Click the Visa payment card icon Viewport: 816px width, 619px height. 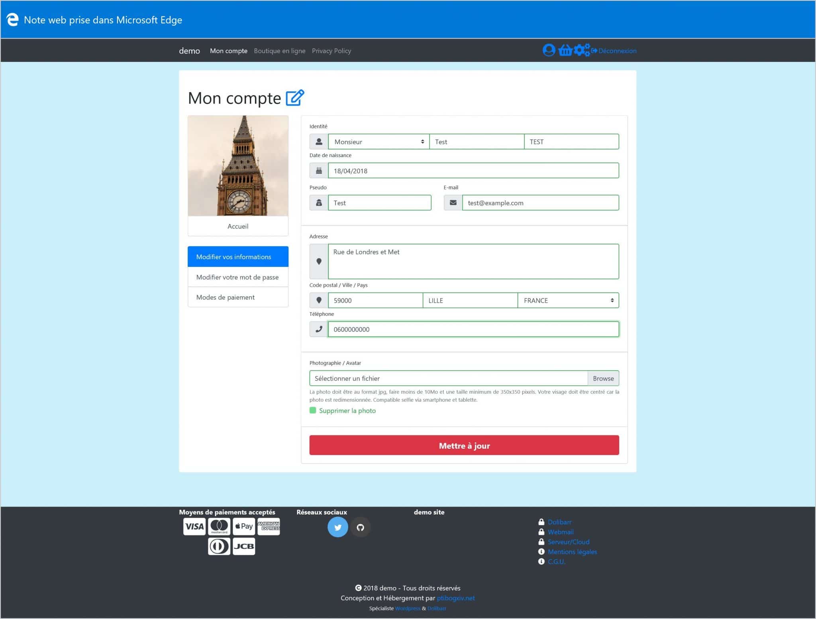(x=194, y=526)
